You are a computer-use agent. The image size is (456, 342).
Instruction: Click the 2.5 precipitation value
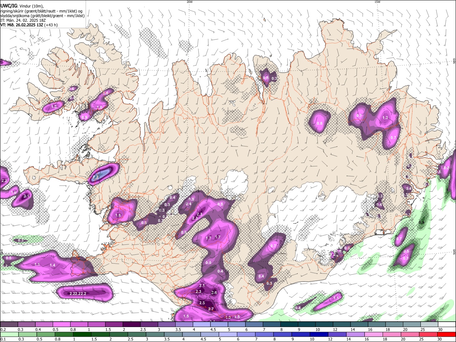click(x=202, y=303)
